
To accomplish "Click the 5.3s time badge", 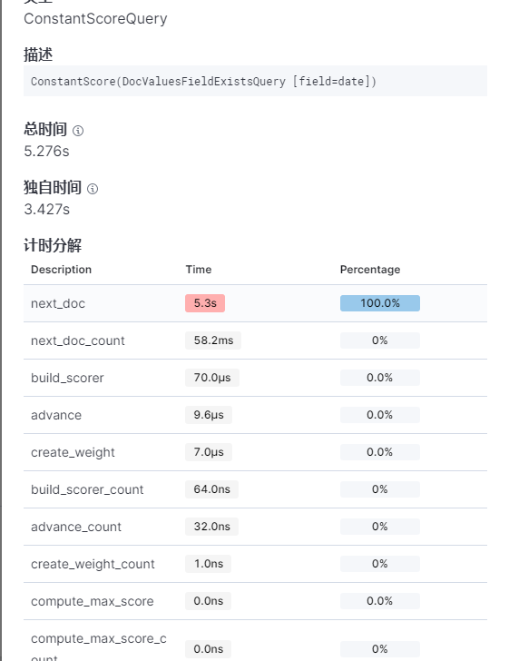I will click(205, 303).
